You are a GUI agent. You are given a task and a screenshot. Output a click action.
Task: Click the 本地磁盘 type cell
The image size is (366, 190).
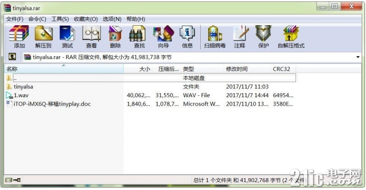tap(194, 78)
